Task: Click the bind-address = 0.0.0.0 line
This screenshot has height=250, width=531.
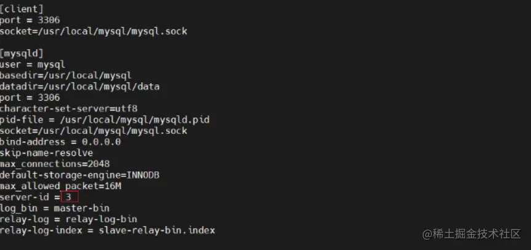Action: [x=60, y=142]
